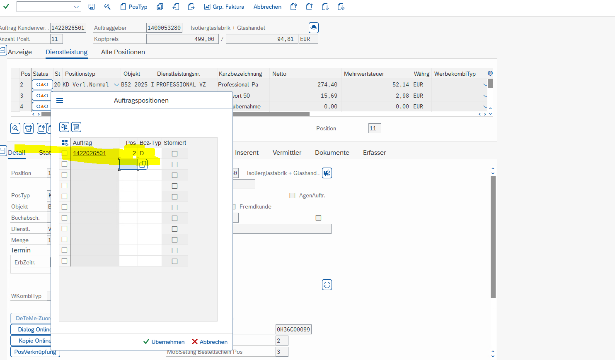Screen dimensions: 615x360
Task: Click the last page down-arrow icon
Action: click(x=341, y=7)
